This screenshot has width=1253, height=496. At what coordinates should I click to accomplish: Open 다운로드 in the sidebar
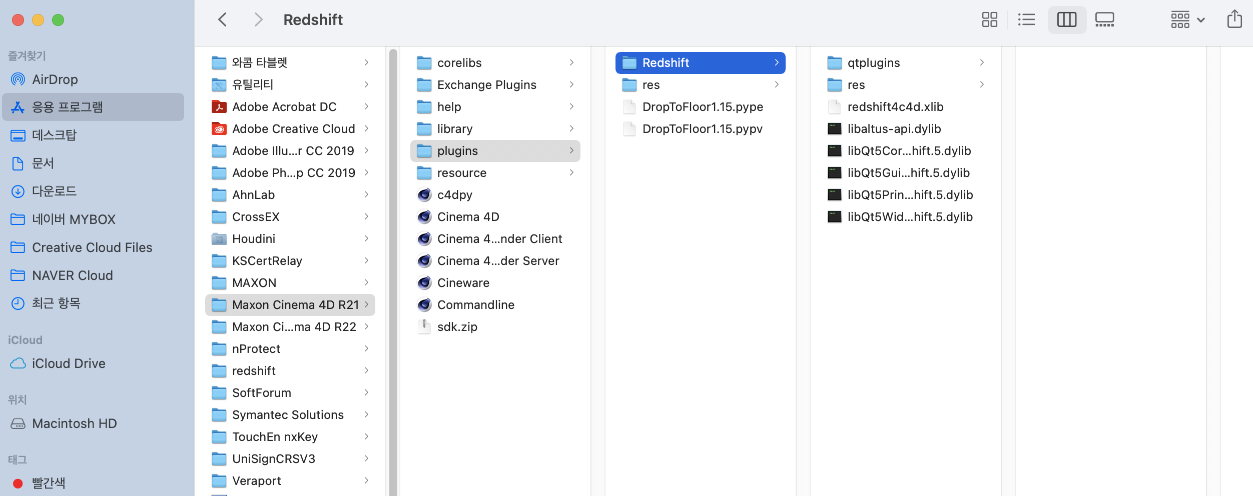(x=93, y=191)
